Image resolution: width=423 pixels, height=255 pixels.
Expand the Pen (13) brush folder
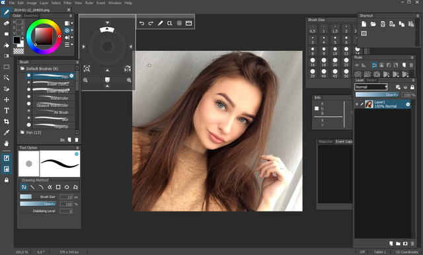click(x=22, y=132)
